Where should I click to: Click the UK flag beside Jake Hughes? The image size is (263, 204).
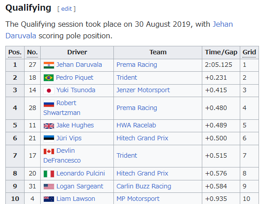(x=49, y=126)
